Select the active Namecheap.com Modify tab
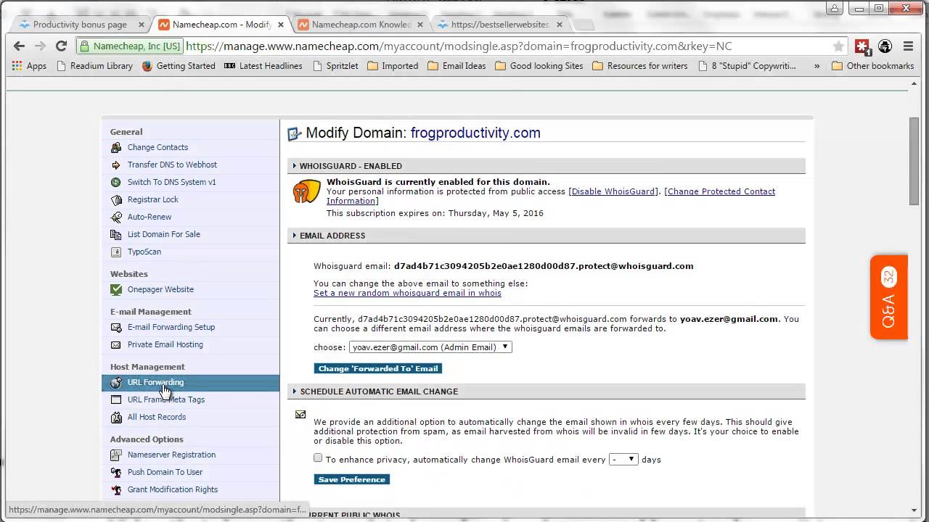Image resolution: width=929 pixels, height=522 pixels. click(221, 24)
